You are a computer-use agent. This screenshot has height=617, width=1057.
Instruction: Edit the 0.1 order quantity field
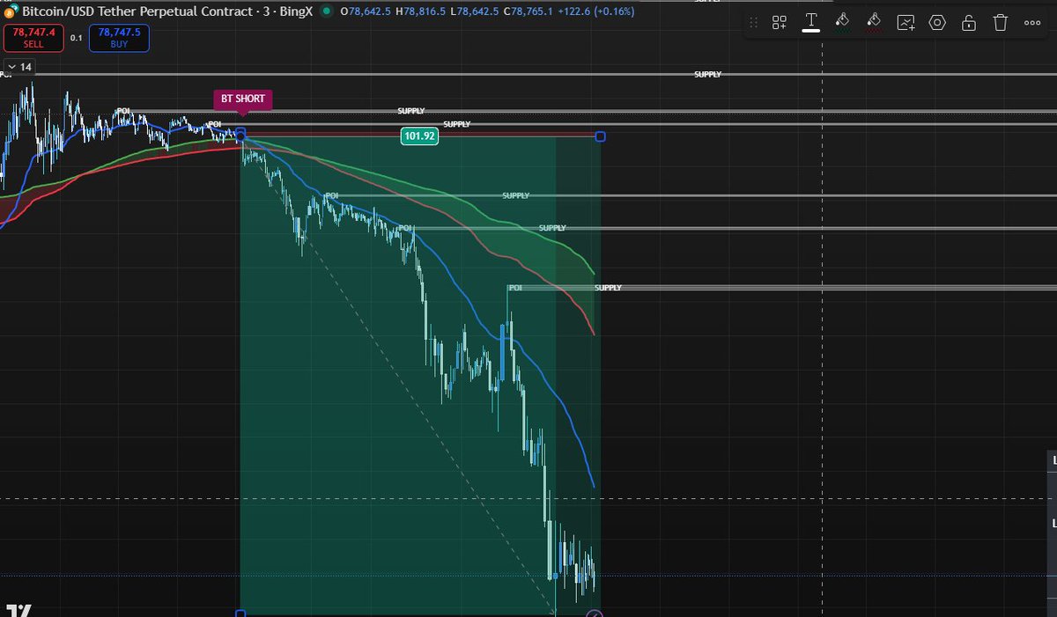pyautogui.click(x=76, y=38)
